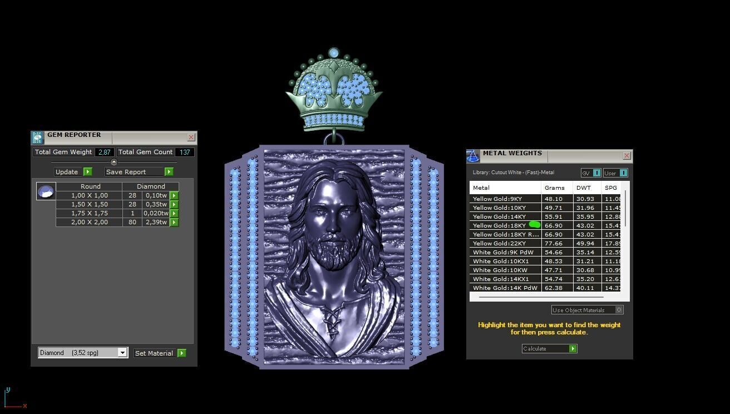This screenshot has height=414, width=730.
Task: Click the XY axis indicator in viewport corner
Action: click(x=15, y=398)
